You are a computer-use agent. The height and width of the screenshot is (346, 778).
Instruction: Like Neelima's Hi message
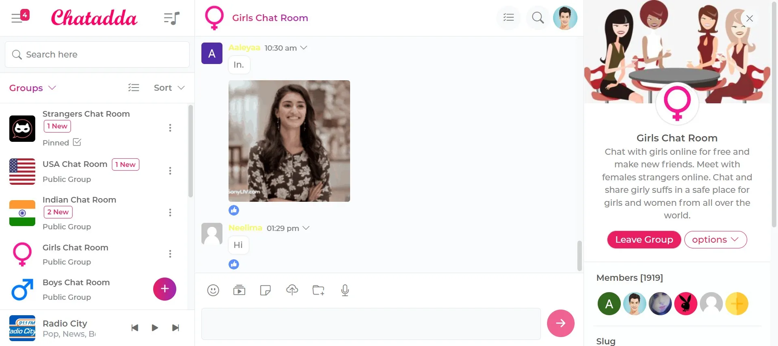(x=234, y=264)
